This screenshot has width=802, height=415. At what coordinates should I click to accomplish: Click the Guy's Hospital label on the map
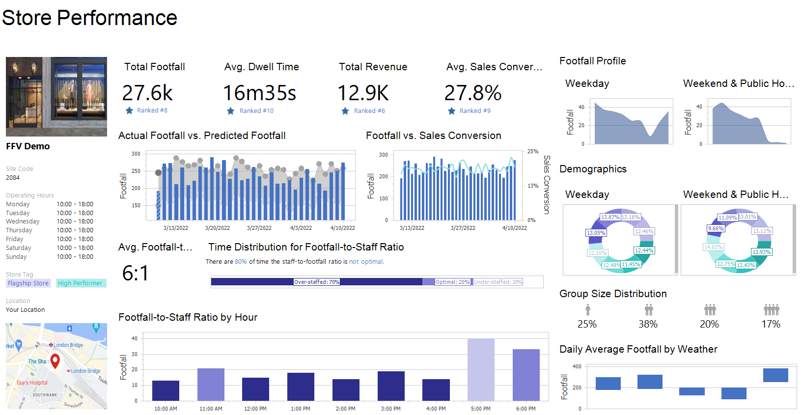(x=32, y=383)
